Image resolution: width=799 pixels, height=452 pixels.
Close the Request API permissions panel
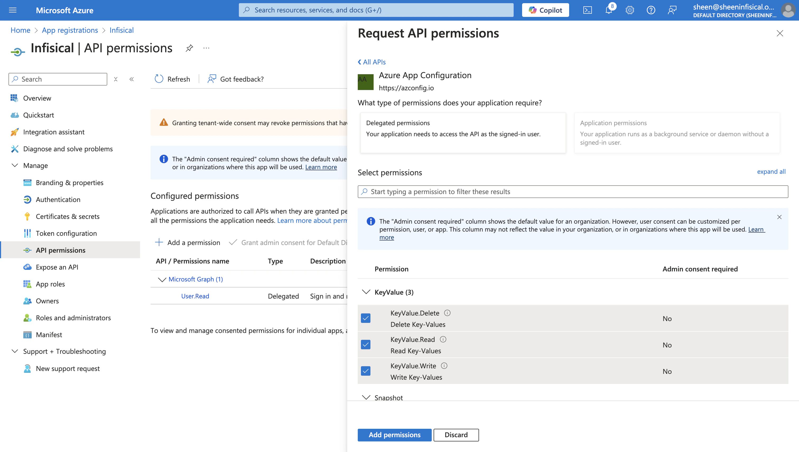pos(780,33)
